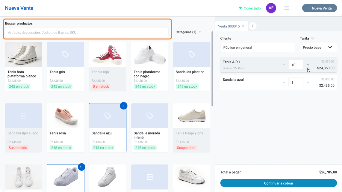
Task: Click the Blanco, 25, Bota variant text
Action: (x=233, y=68)
